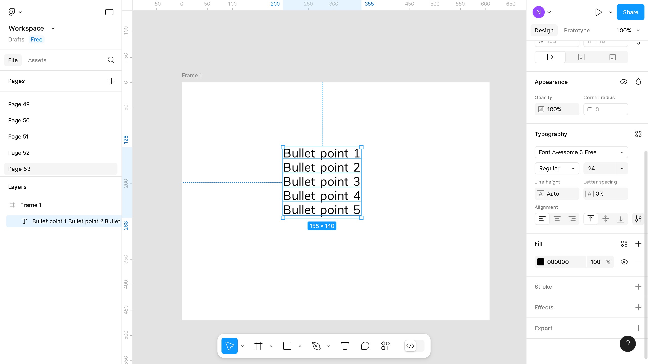
Task: Open the Actions components tool
Action: [385, 346]
